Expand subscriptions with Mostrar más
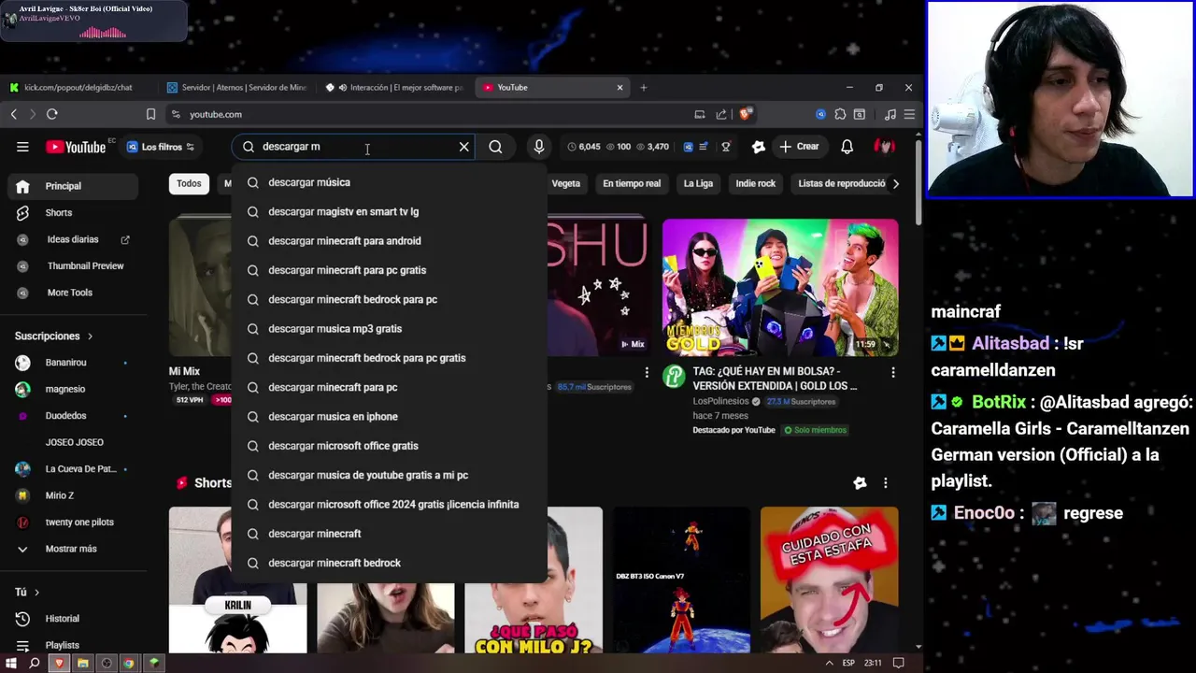The width and height of the screenshot is (1196, 673). coord(73,549)
